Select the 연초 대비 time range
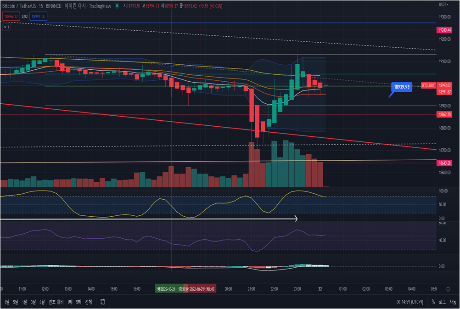The height and width of the screenshot is (309, 460). pos(56,302)
